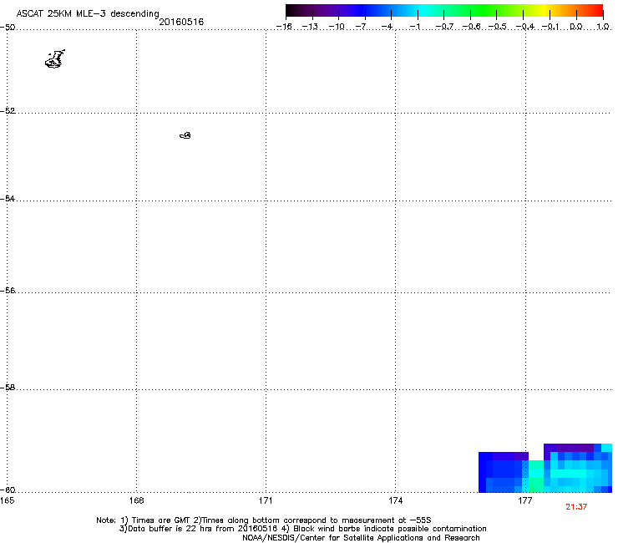This screenshot has width=618, height=543.
Task: Click the color bar label "1.0"
Action: tap(603, 27)
